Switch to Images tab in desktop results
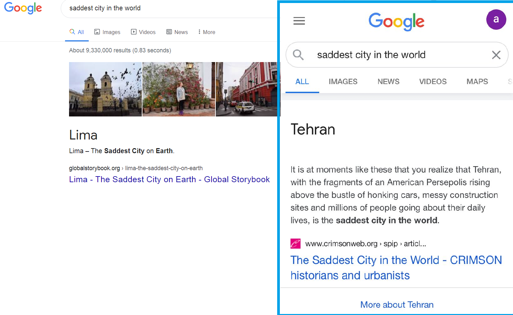This screenshot has height=315, width=513. [x=107, y=32]
